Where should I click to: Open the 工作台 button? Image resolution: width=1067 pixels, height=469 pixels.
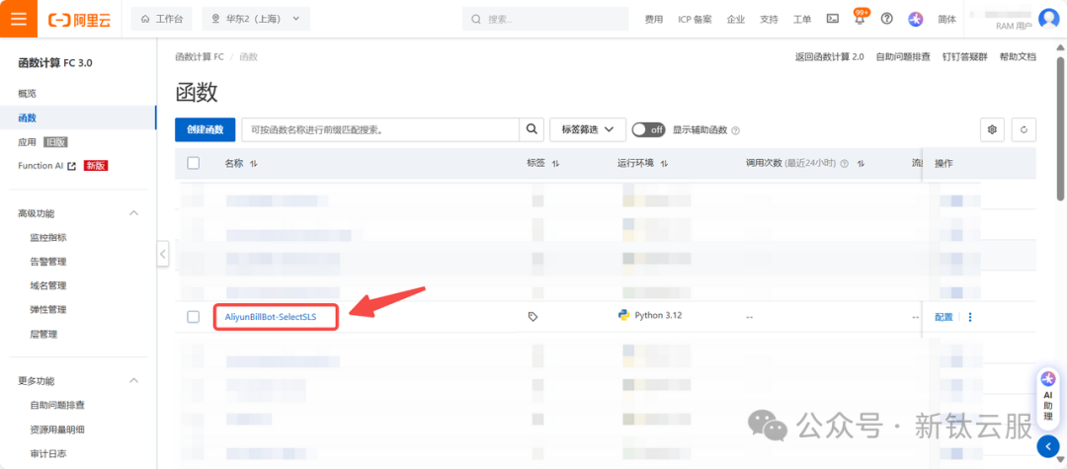pyautogui.click(x=161, y=19)
